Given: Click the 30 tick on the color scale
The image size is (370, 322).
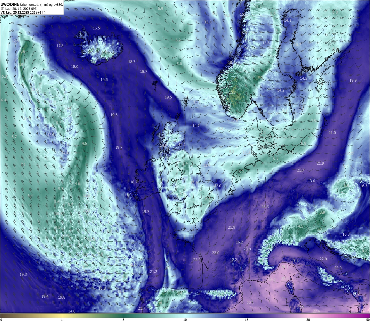Looking at the screenshot, I should click(308, 320).
